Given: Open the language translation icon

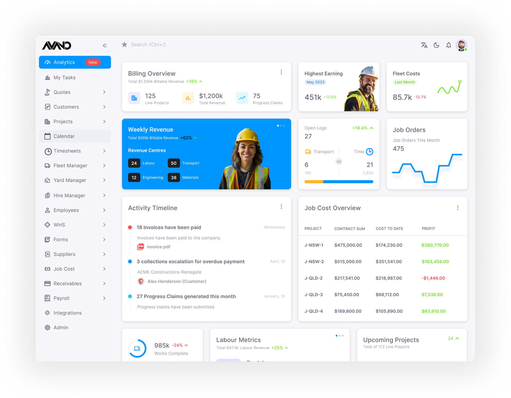Looking at the screenshot, I should point(424,45).
